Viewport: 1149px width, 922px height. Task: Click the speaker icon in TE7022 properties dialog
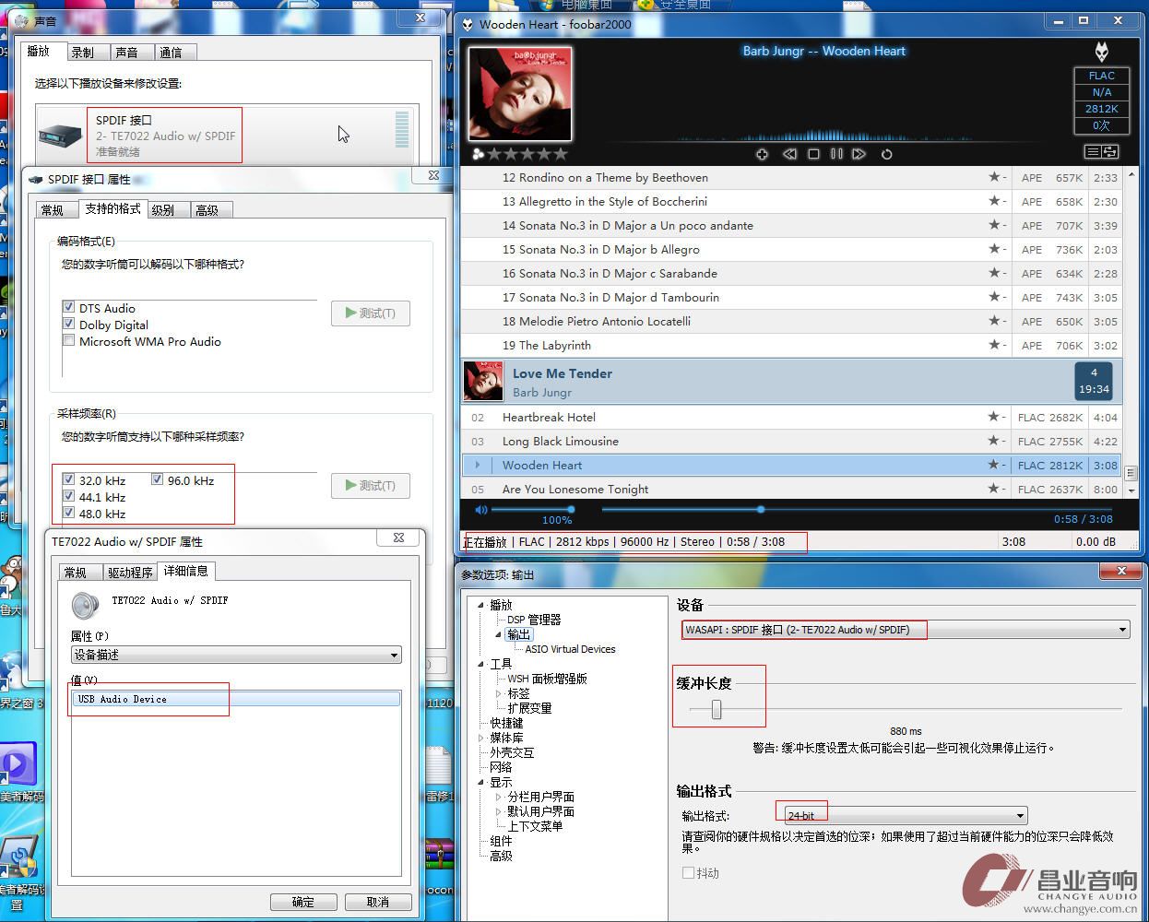pyautogui.click(x=85, y=605)
